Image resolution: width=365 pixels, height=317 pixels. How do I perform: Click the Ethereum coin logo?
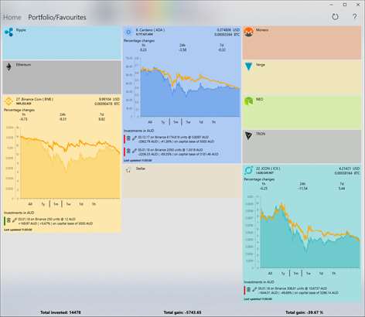point(9,67)
